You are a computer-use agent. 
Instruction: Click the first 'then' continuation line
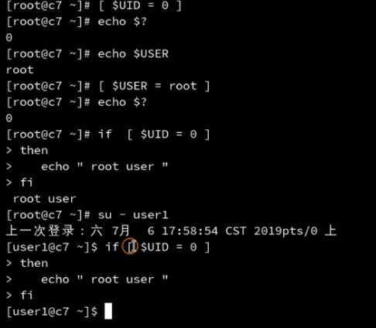point(34,150)
